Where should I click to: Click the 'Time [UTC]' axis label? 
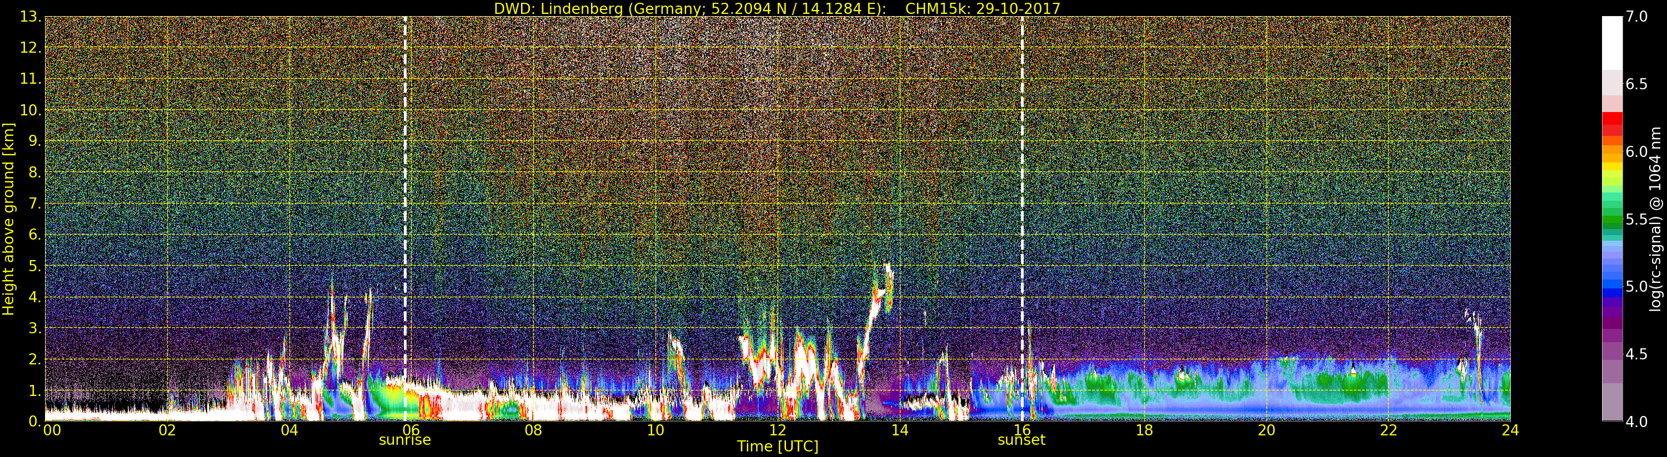click(x=777, y=446)
